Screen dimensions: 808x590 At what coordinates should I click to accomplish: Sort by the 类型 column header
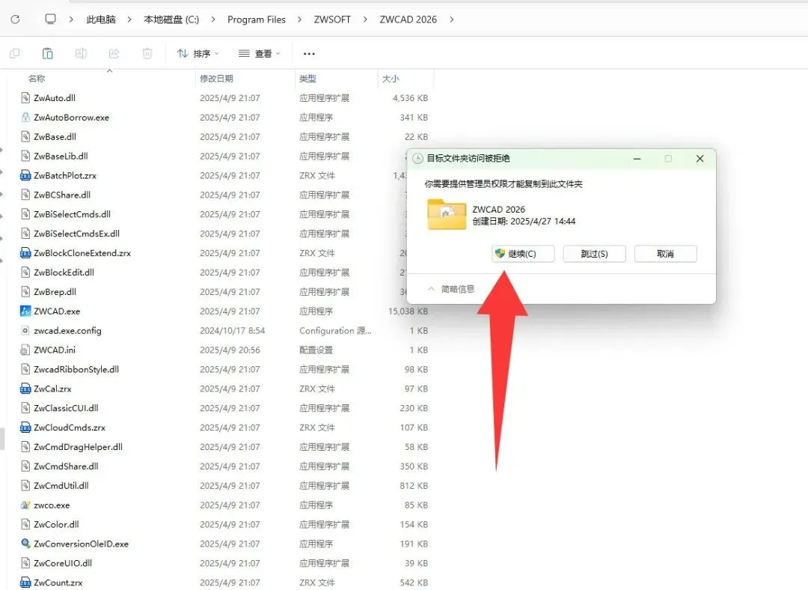(x=307, y=79)
